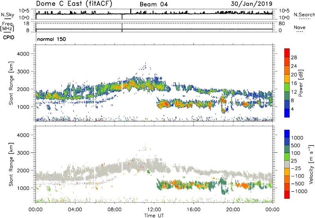Click the 'Velocity [m s-1]' colorbar label
This screenshot has width=315, height=218.
311,164
